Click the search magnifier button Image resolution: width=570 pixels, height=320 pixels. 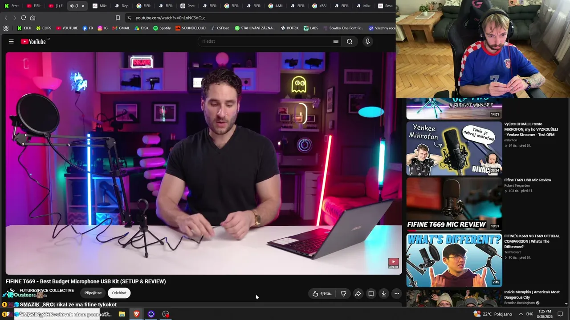(x=350, y=41)
